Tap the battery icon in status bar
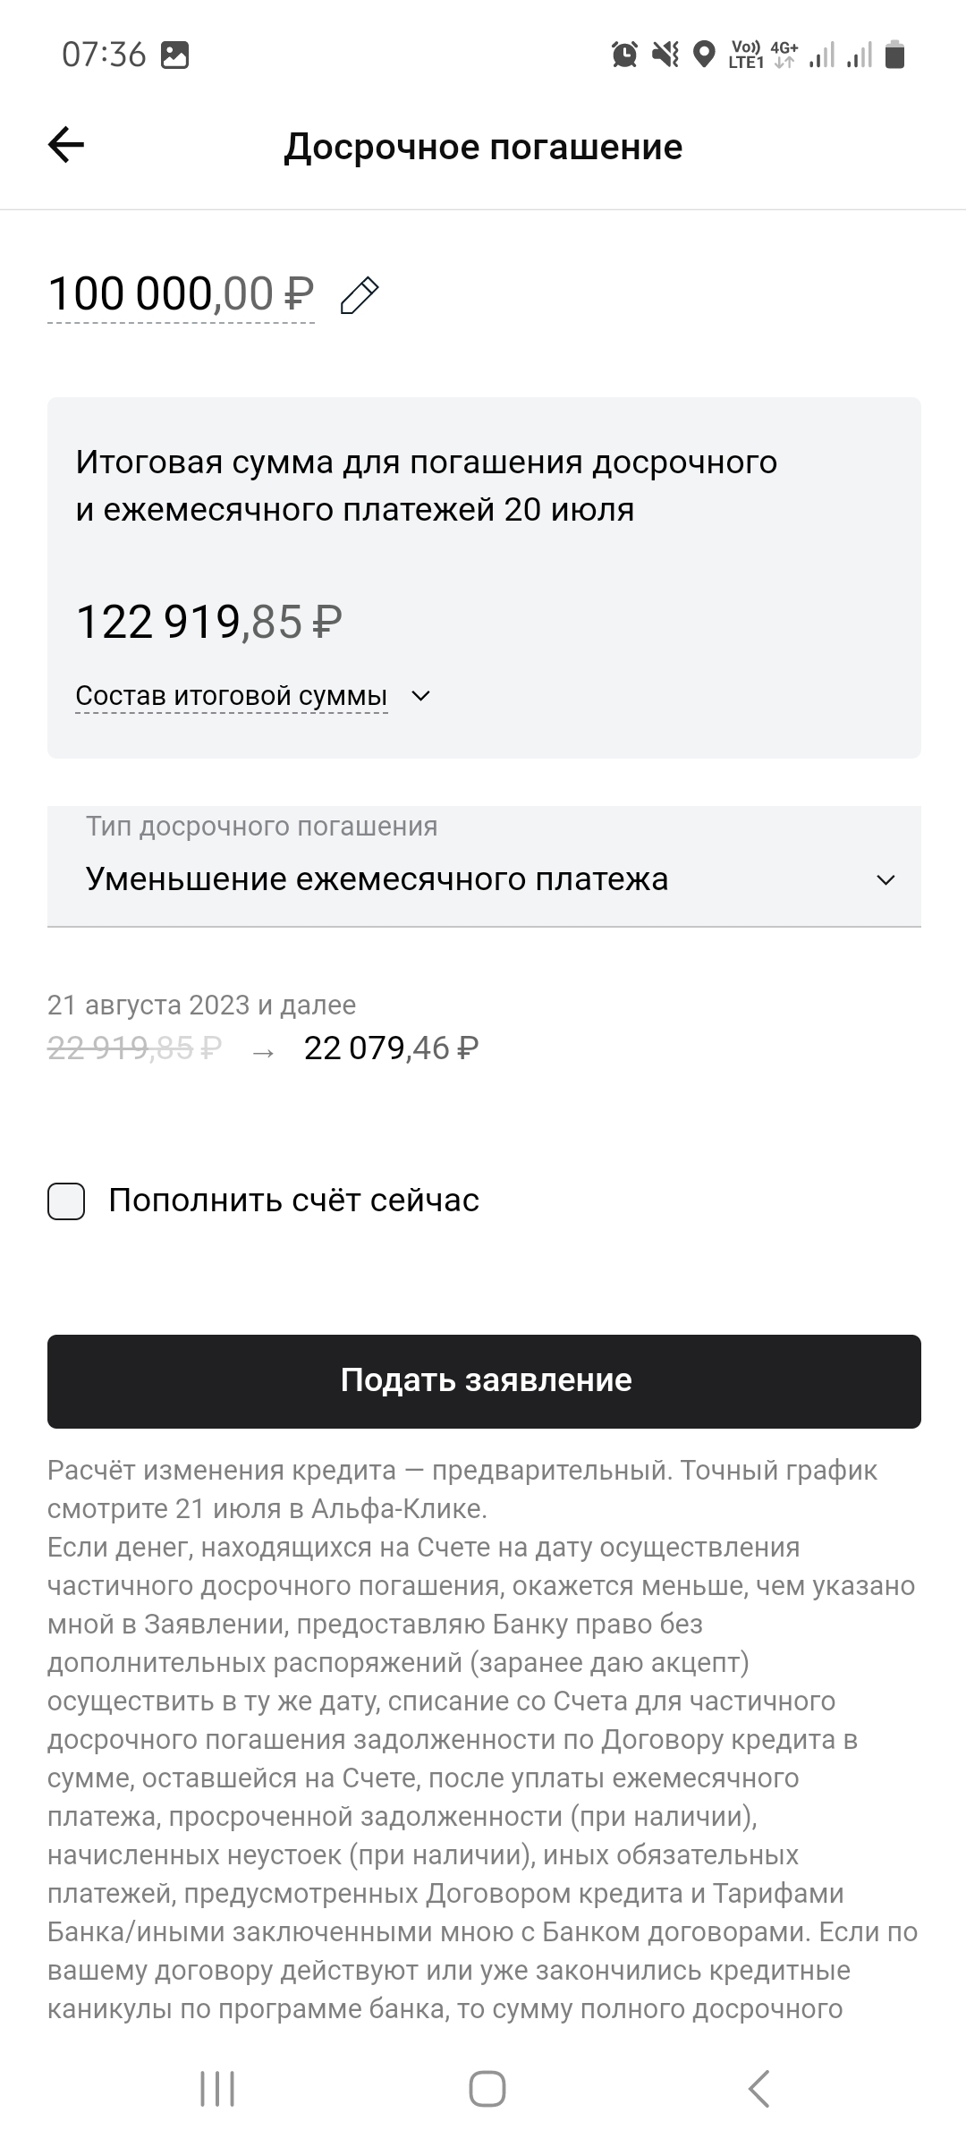The image size is (966, 2147). (x=895, y=55)
